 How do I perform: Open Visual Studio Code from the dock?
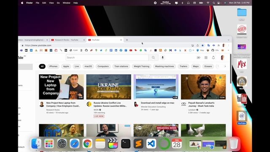point(151,144)
